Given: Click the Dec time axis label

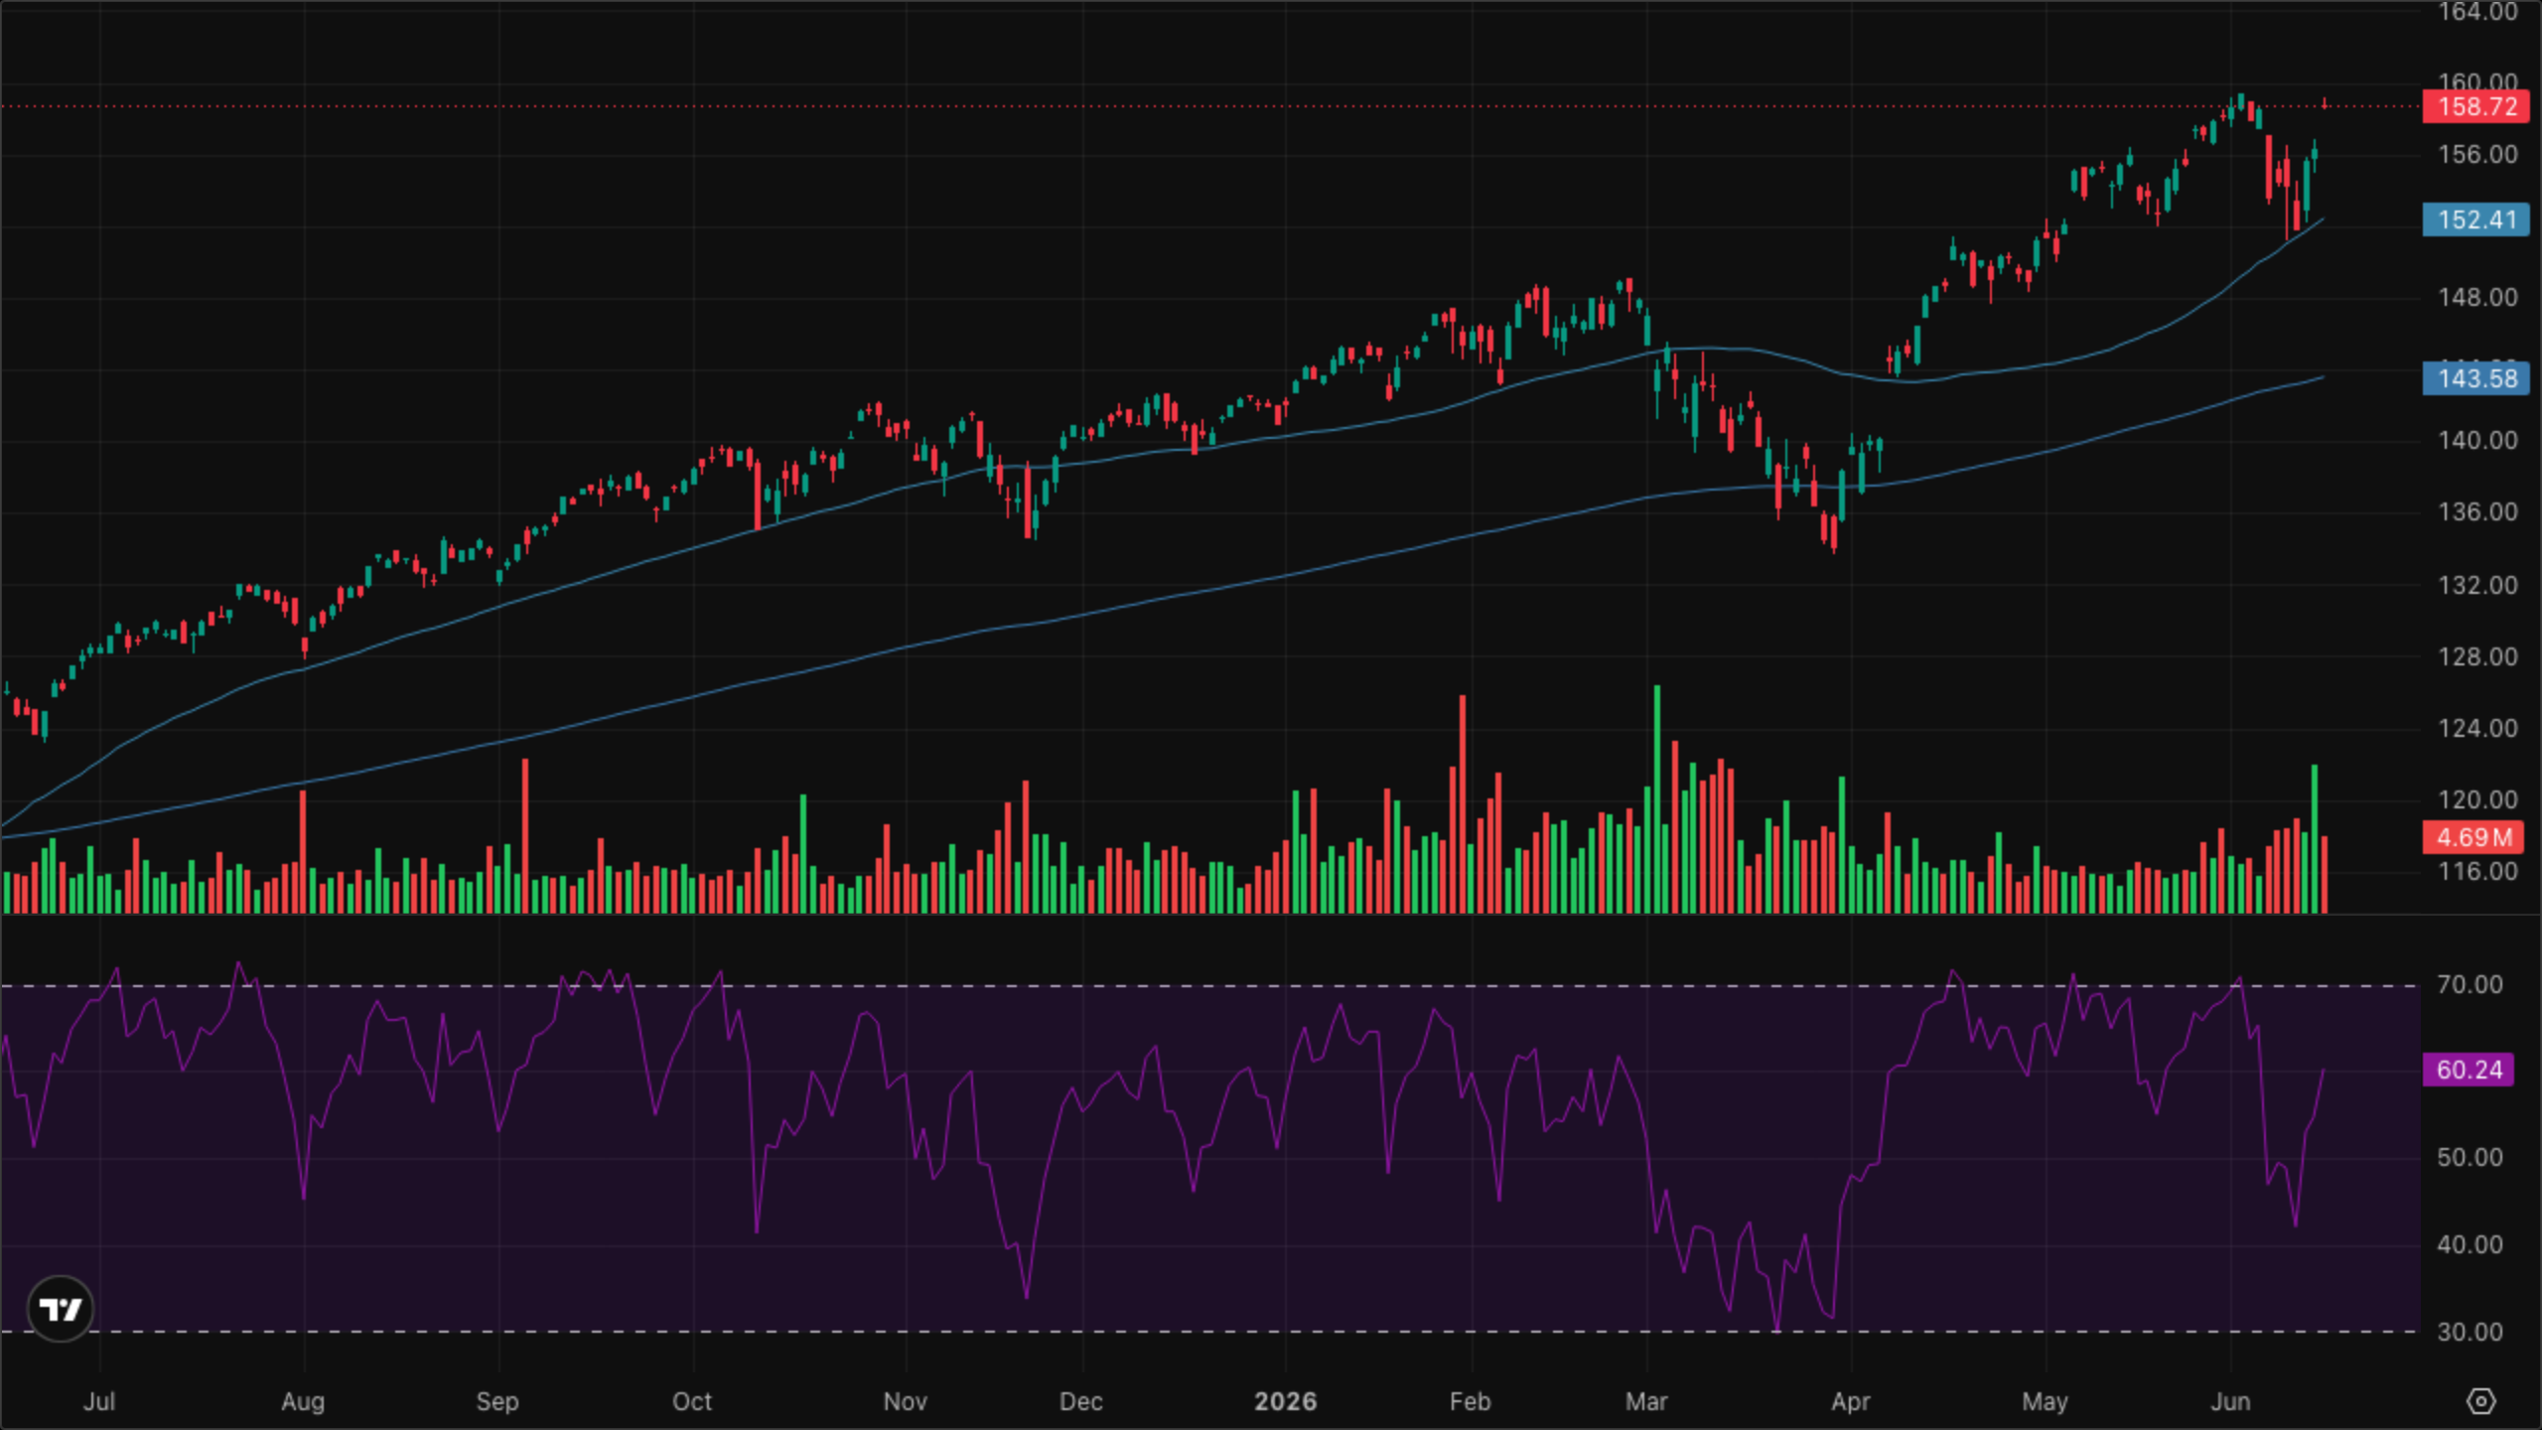Looking at the screenshot, I should (1080, 1401).
